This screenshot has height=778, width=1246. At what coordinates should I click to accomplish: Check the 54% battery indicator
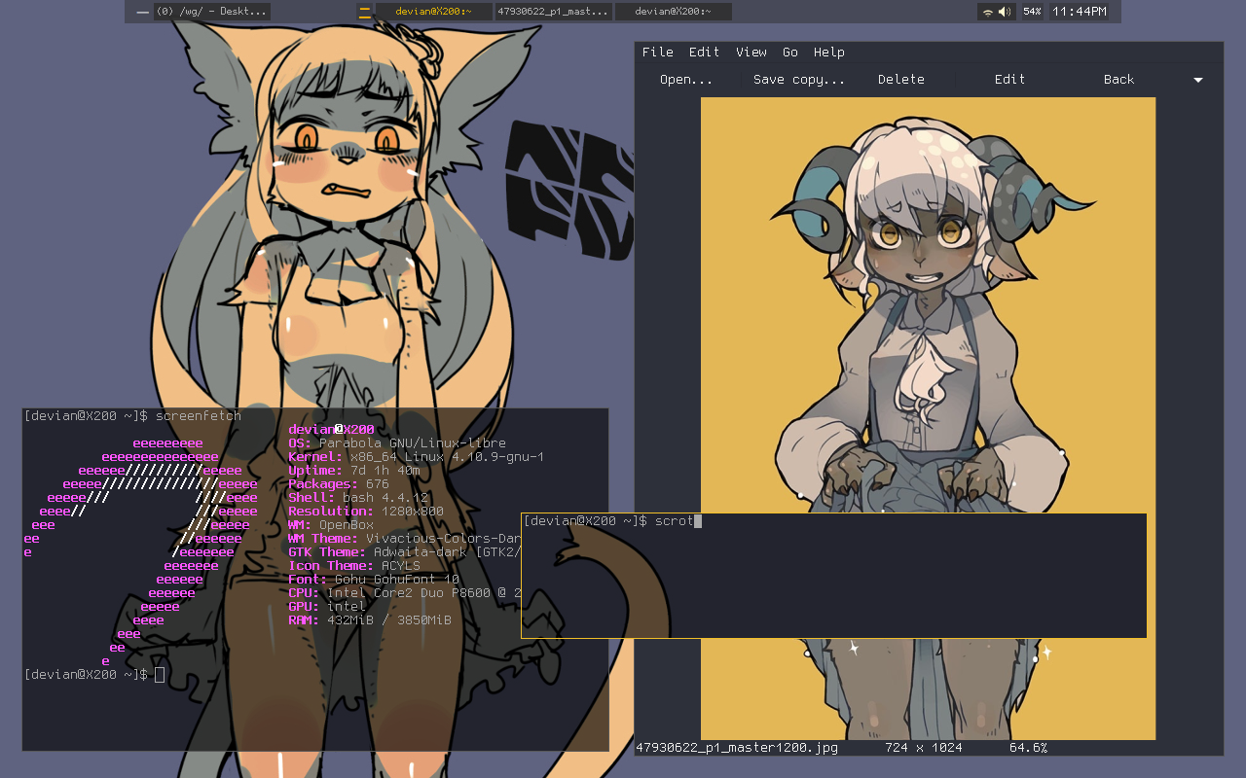pos(1032,12)
